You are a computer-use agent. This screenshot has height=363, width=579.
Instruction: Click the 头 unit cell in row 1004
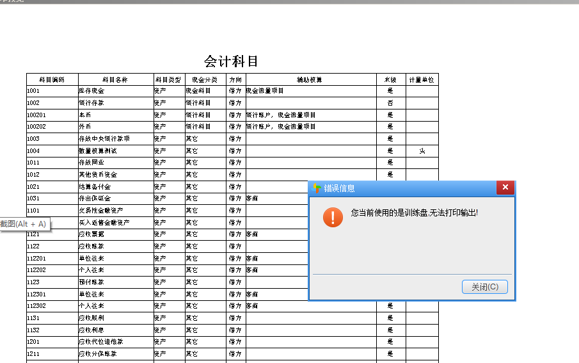pyautogui.click(x=422, y=151)
